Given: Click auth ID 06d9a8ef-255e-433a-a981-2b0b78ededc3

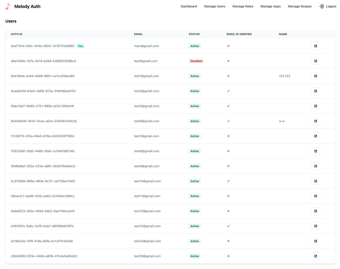Looking at the screenshot, I should (43, 166).
